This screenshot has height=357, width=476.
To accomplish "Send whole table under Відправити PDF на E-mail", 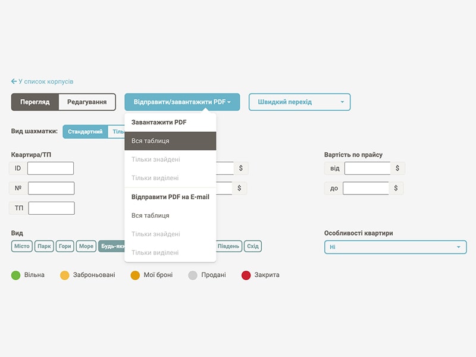I will point(170,215).
